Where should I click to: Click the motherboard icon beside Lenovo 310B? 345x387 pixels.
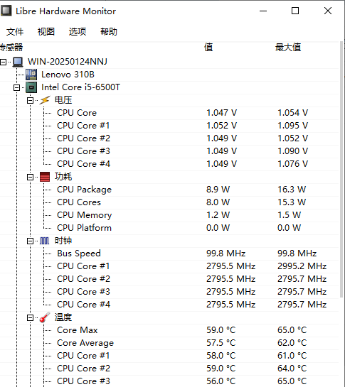(x=31, y=75)
